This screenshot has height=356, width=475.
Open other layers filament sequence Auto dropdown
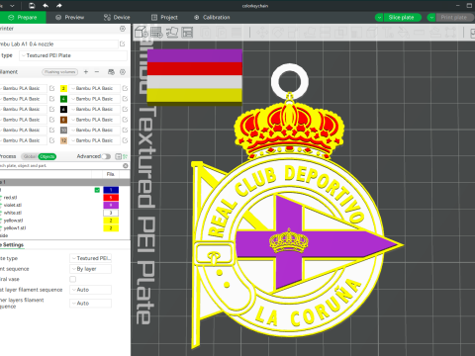click(90, 304)
